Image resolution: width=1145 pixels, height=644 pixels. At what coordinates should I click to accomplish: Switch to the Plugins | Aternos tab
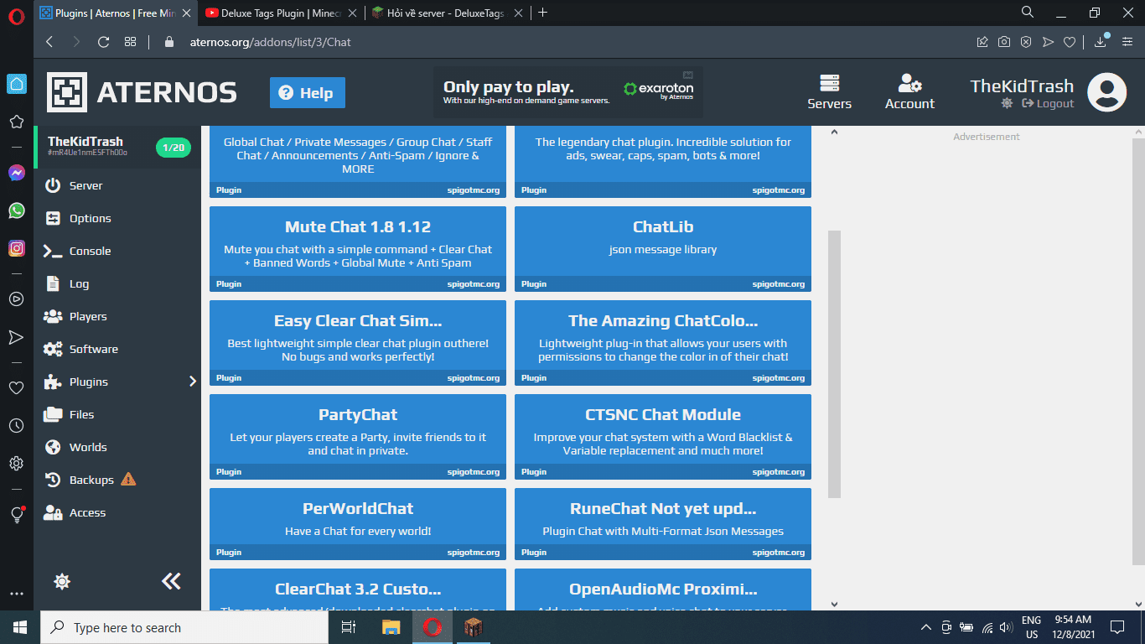tap(114, 13)
